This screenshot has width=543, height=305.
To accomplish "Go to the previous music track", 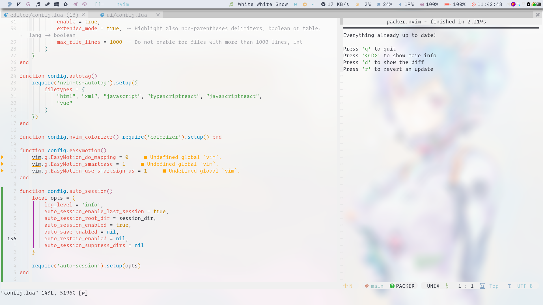I will click(x=296, y=4).
